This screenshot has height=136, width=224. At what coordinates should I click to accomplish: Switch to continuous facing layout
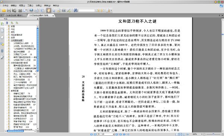[x=187, y=134]
